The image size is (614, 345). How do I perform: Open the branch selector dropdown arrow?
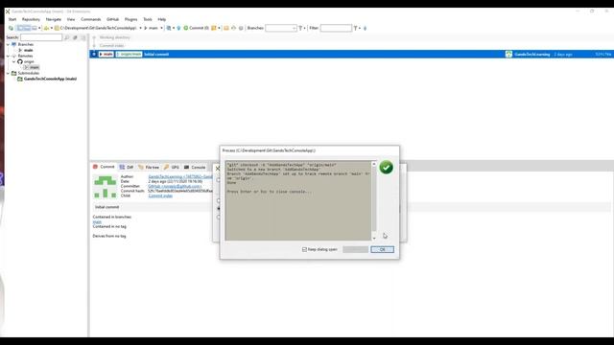[161, 28]
